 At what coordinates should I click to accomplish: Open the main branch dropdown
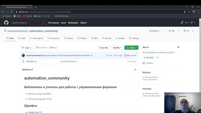pos(27,48)
